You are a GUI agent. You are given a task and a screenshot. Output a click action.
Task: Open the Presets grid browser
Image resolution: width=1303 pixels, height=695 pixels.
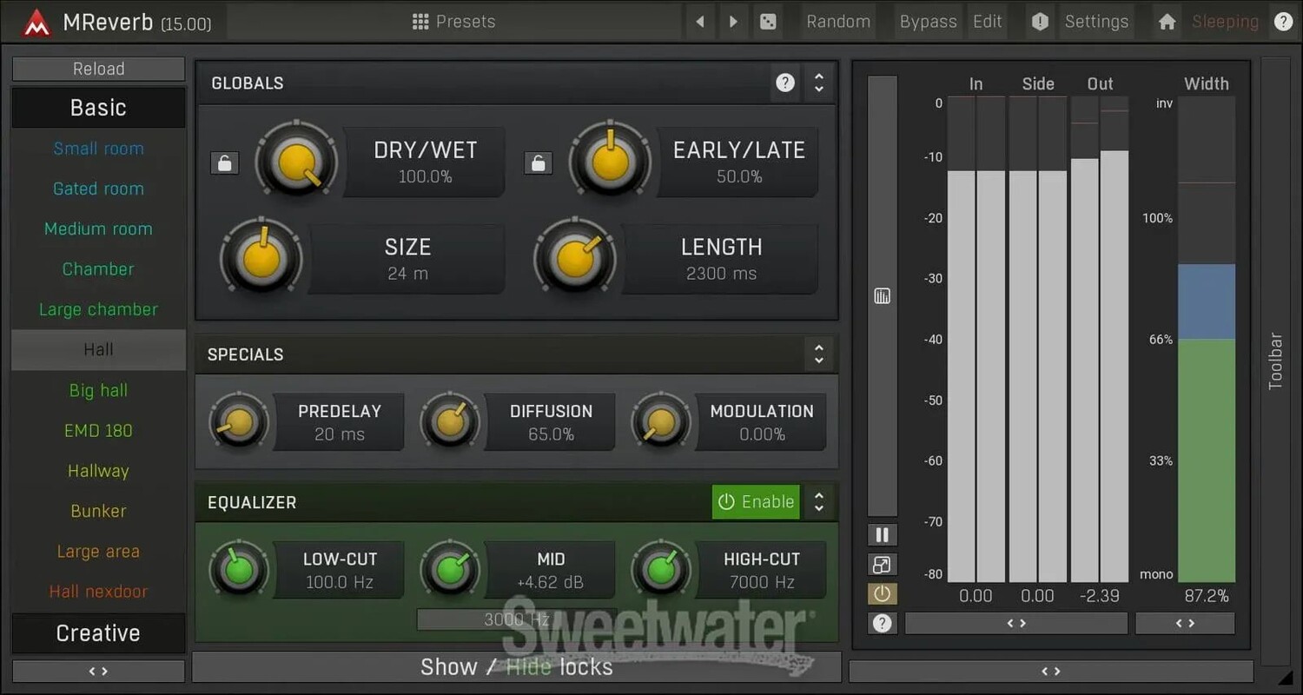coord(420,22)
